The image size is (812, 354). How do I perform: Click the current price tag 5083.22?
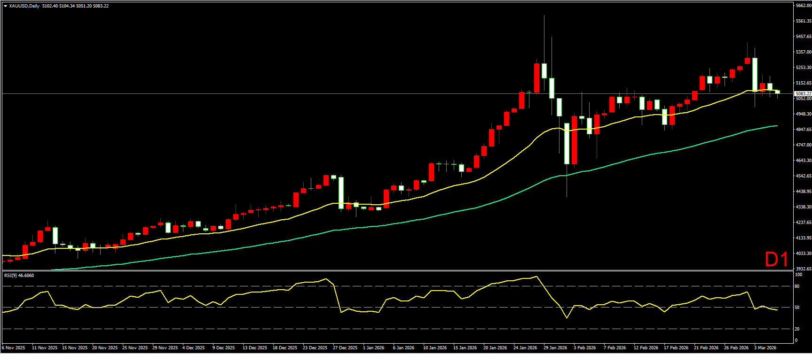(803, 94)
